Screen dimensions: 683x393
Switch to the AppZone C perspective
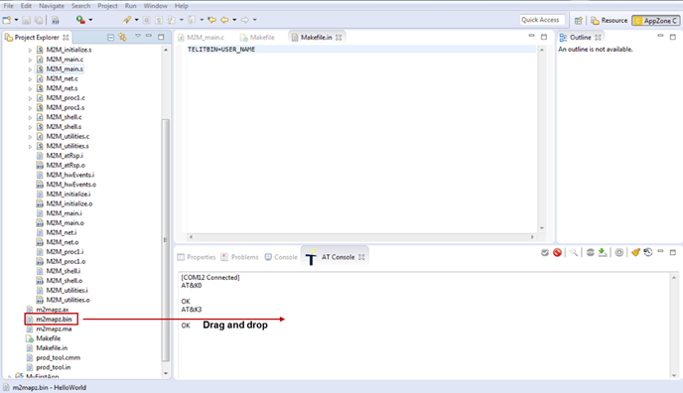pyautogui.click(x=656, y=21)
